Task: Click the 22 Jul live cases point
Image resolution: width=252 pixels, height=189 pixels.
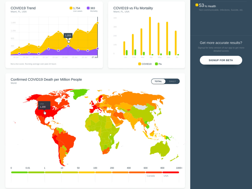Action: (x=49, y=37)
